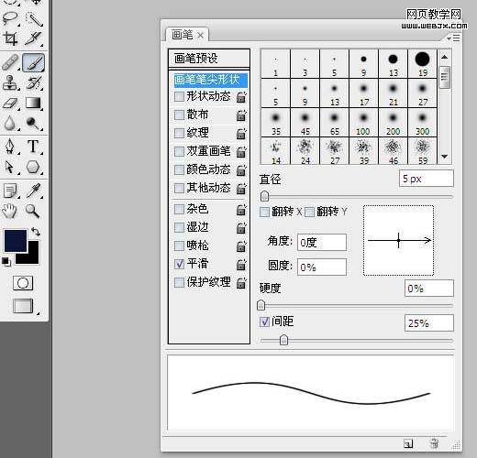Select the Path Selection tool
This screenshot has height=458, width=477.
click(x=10, y=167)
